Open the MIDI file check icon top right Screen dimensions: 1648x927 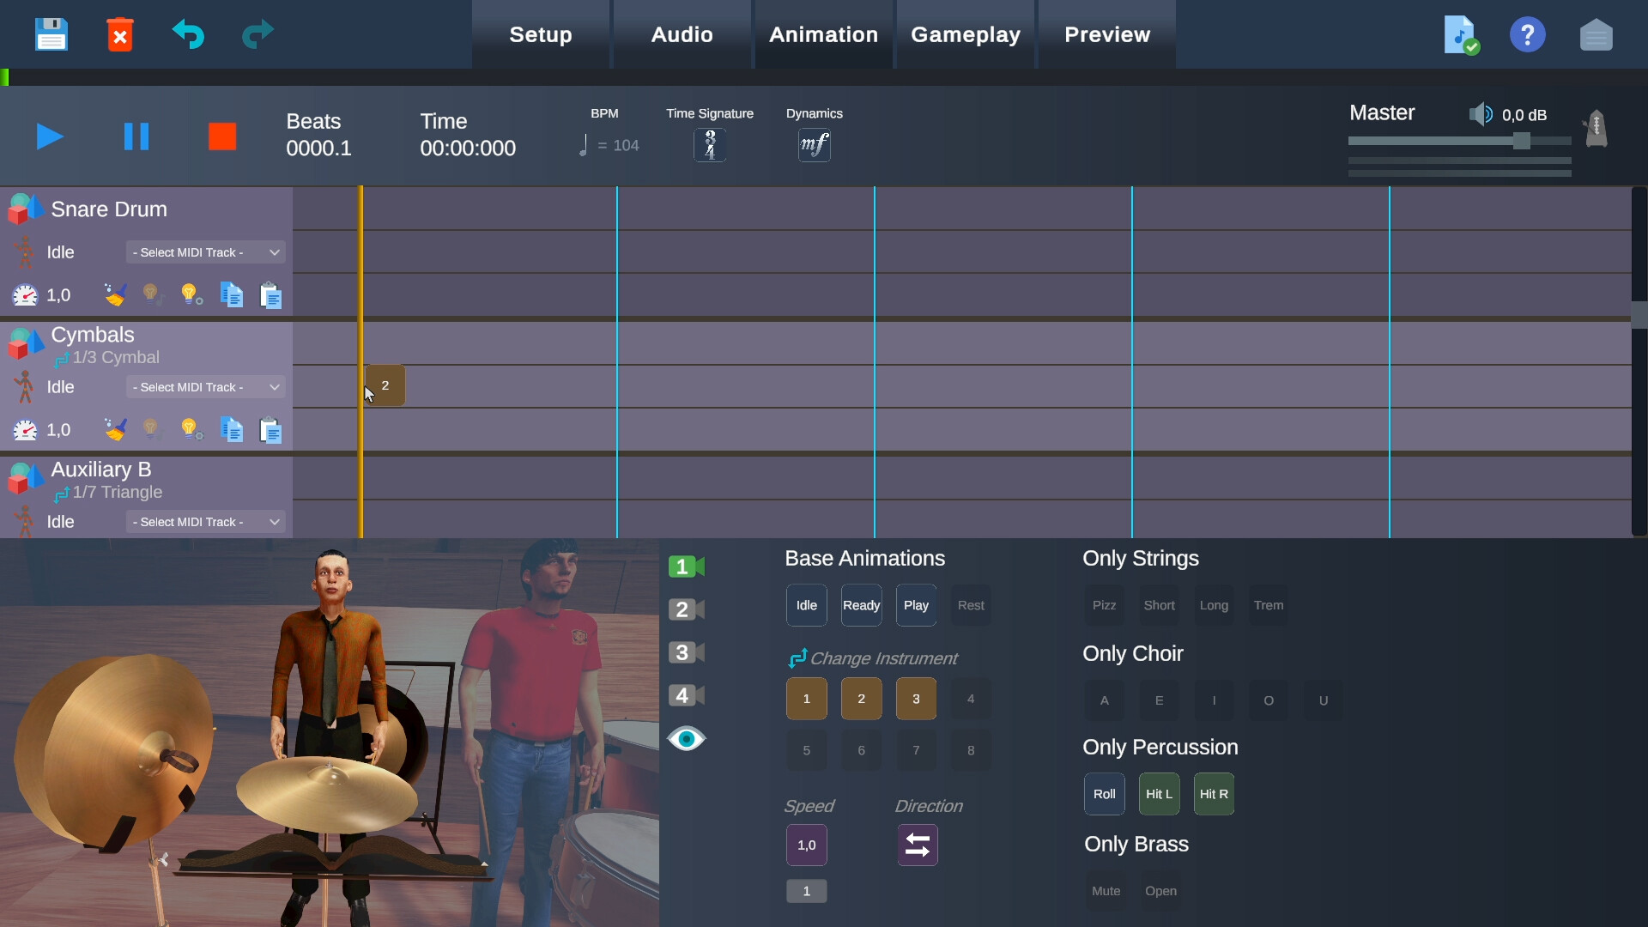tap(1459, 34)
